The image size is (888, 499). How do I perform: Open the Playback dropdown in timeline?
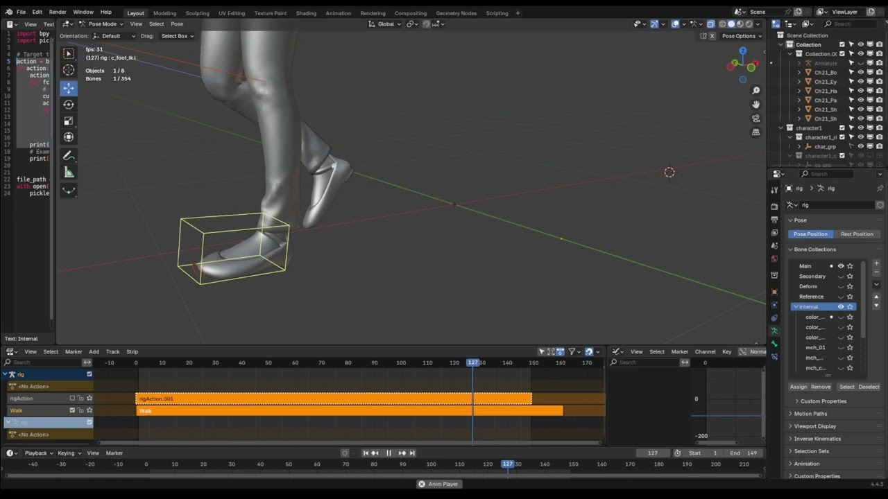tap(39, 453)
